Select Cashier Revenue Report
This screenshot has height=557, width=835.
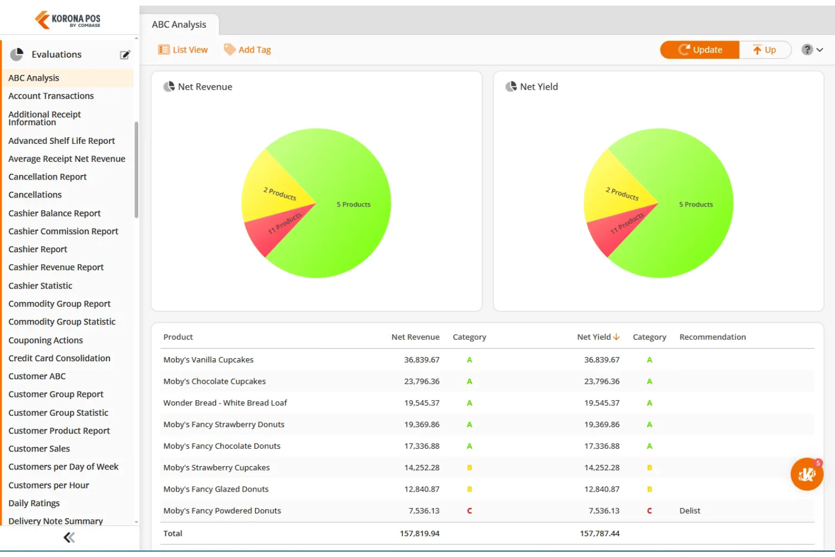click(x=56, y=267)
